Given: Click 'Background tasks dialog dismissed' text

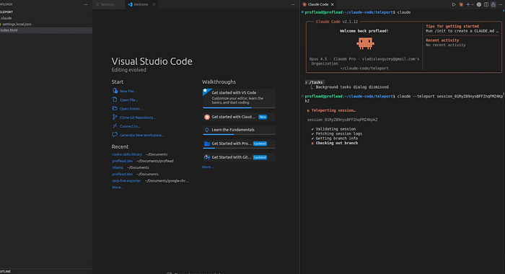Looking at the screenshot, I should pyautogui.click(x=352, y=87).
